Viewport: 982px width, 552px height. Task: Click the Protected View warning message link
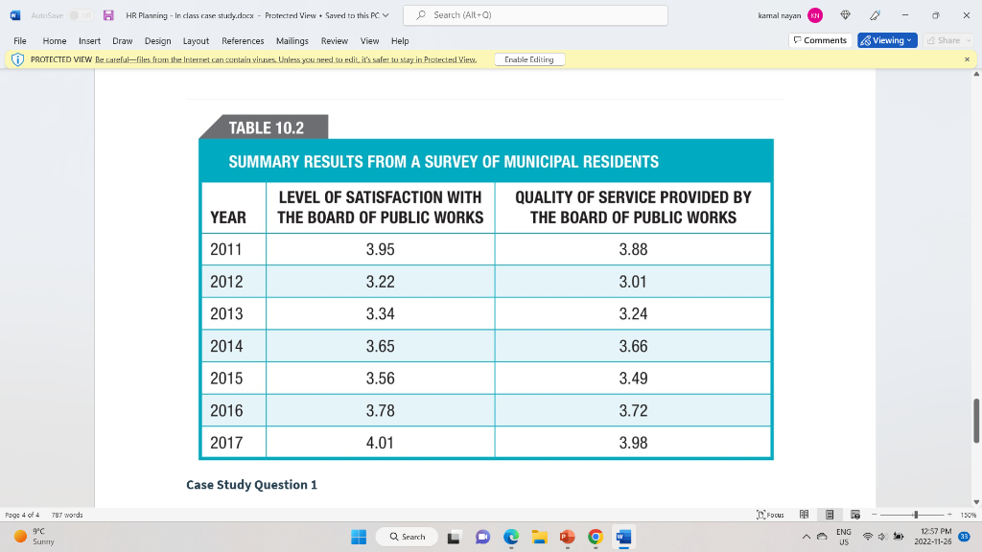(x=286, y=59)
